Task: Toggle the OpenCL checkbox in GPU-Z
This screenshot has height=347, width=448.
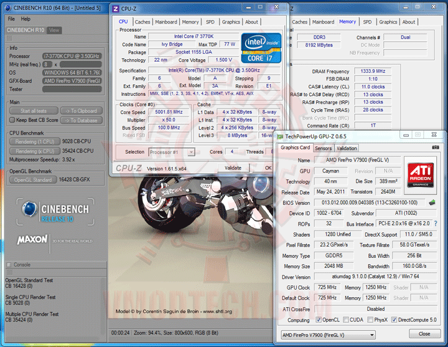Action: pyautogui.click(x=319, y=320)
